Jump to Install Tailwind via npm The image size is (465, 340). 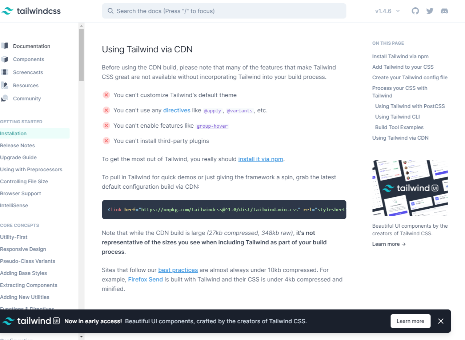(x=400, y=56)
